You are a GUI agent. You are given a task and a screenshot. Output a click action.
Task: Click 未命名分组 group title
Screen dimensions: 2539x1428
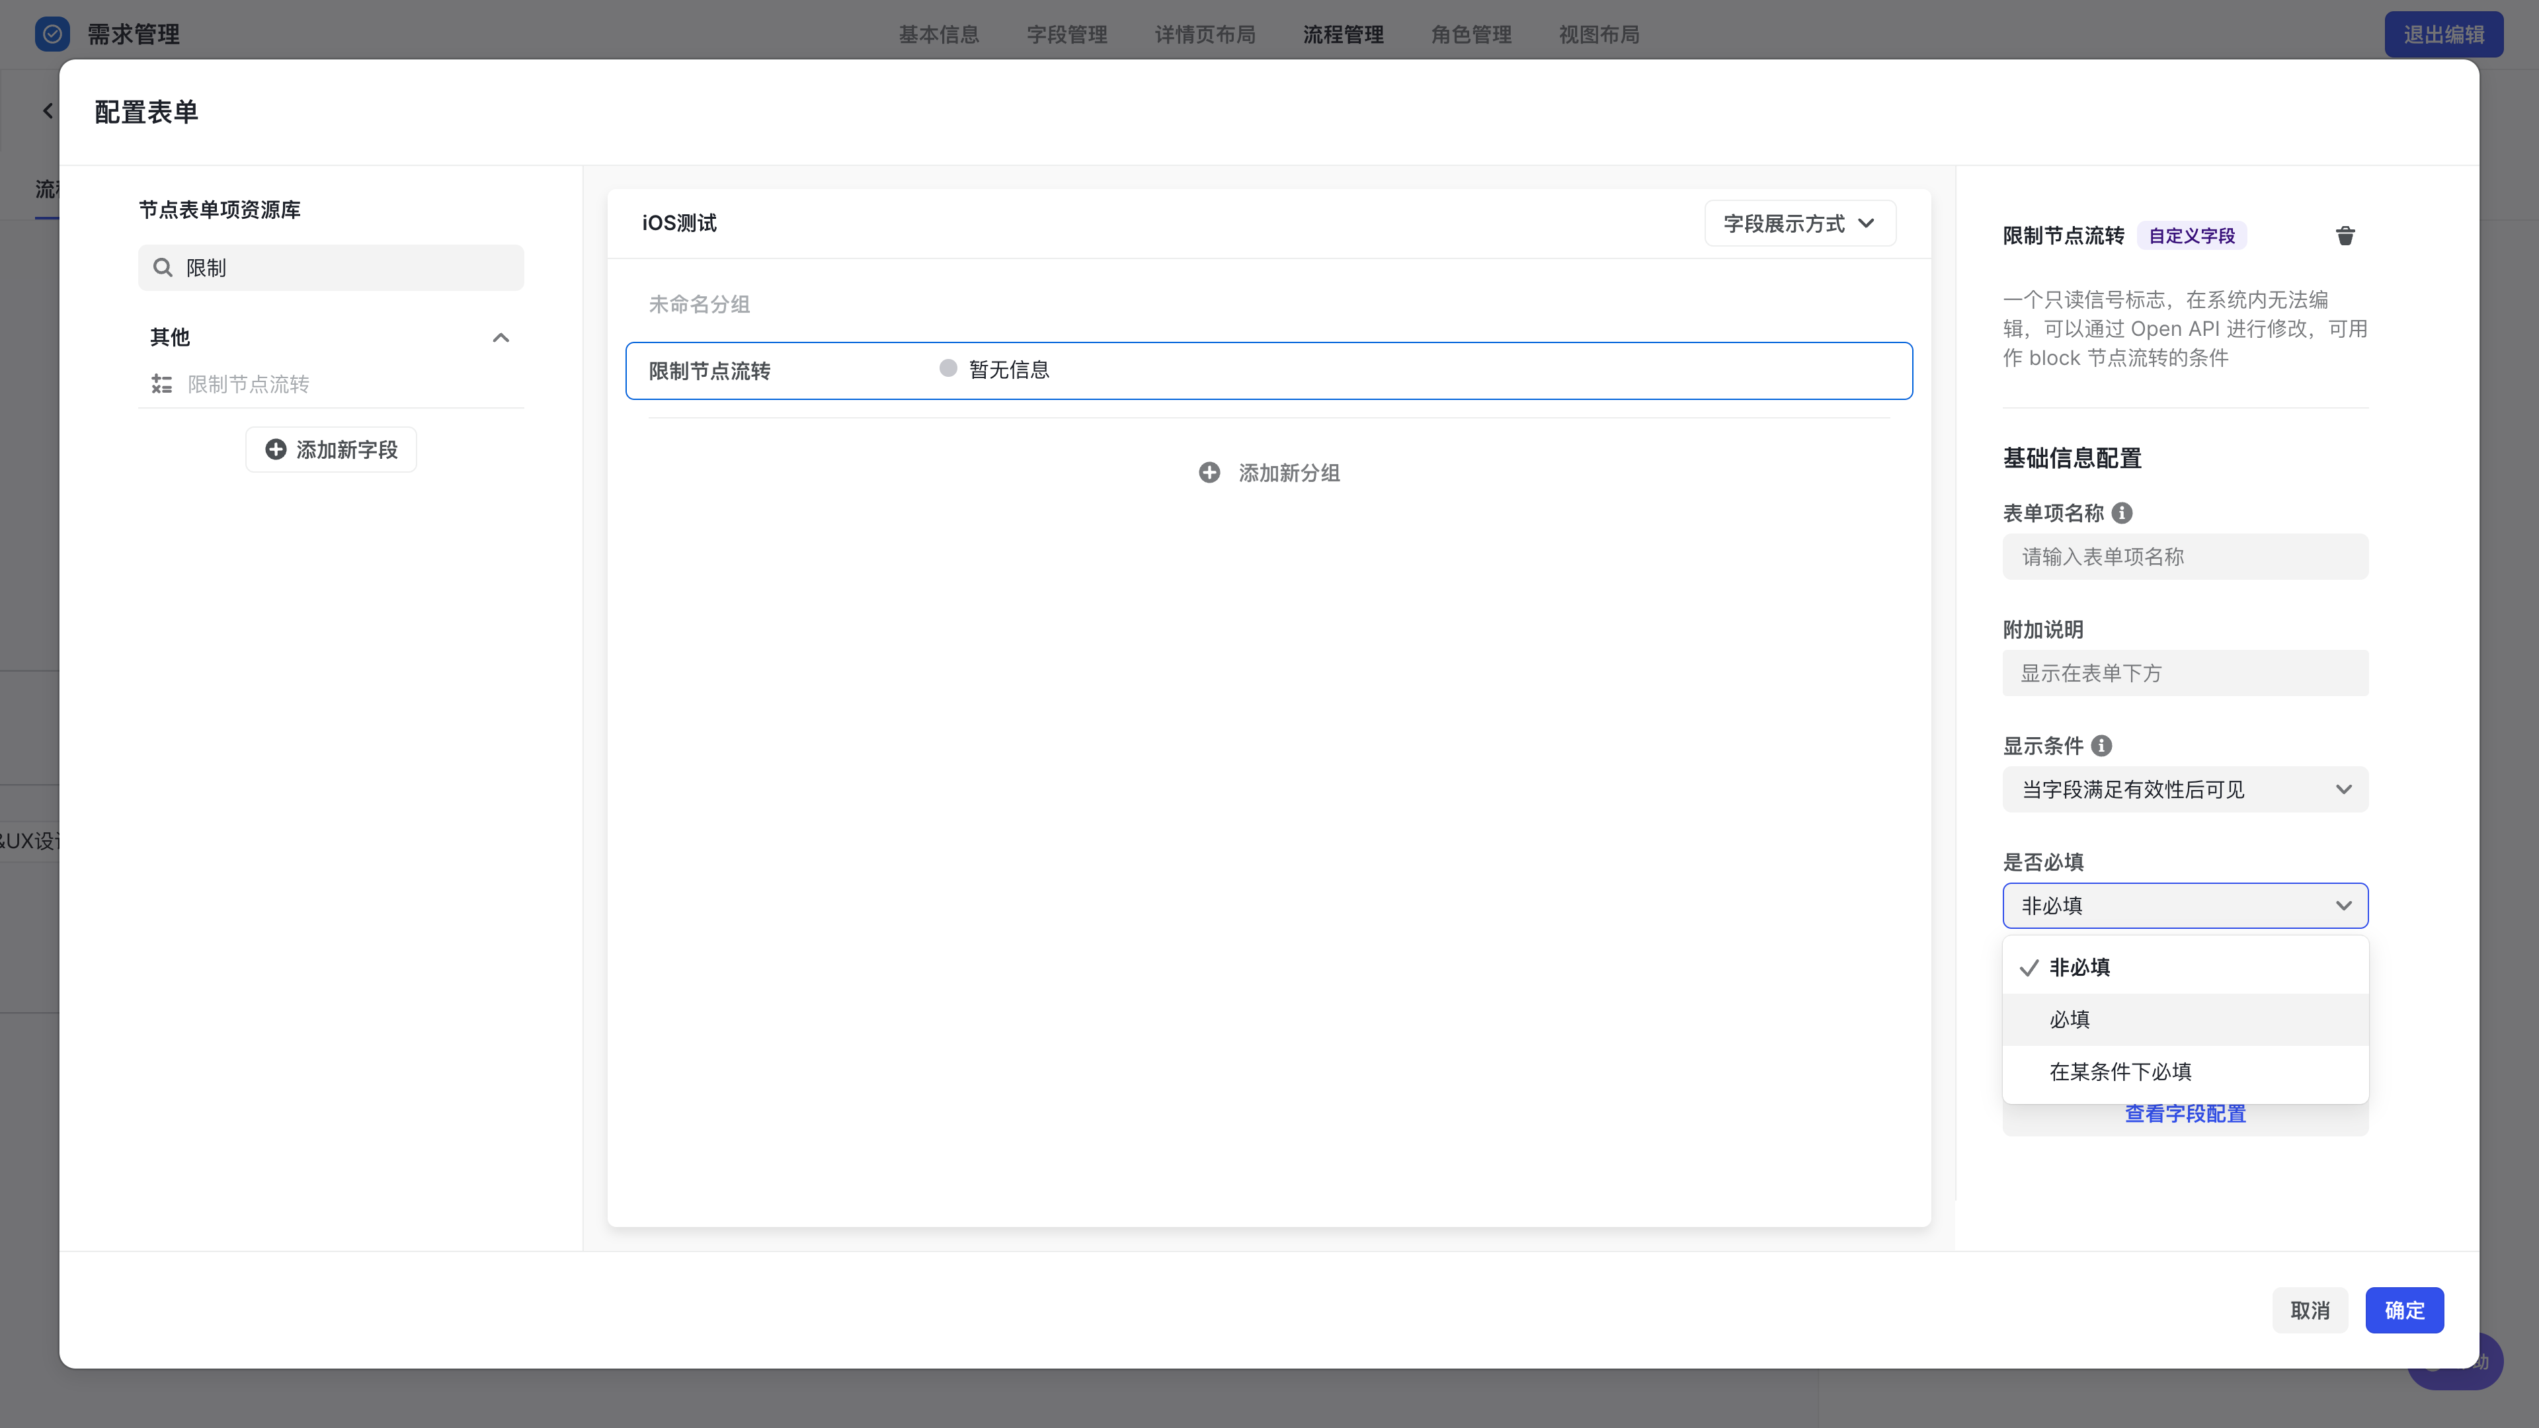tap(699, 305)
